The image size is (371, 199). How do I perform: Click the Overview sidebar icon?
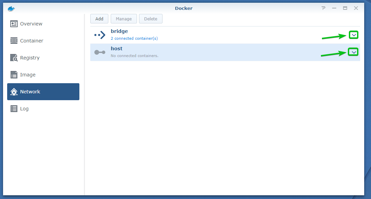[14, 24]
